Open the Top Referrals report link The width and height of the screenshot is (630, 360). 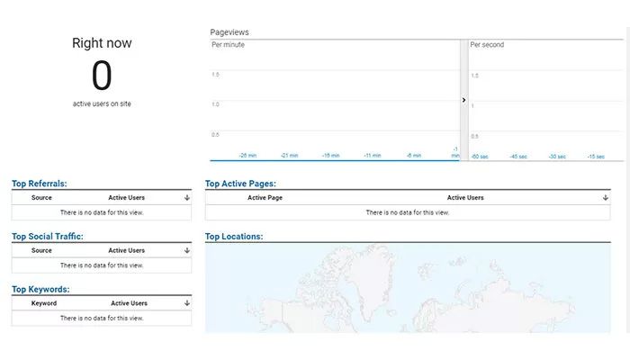coord(39,184)
